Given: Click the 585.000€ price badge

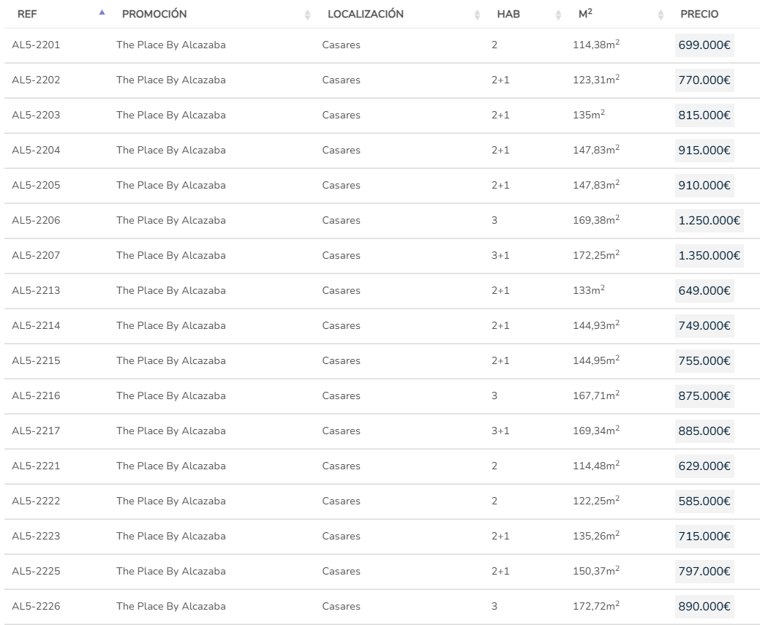Looking at the screenshot, I should (x=704, y=501).
